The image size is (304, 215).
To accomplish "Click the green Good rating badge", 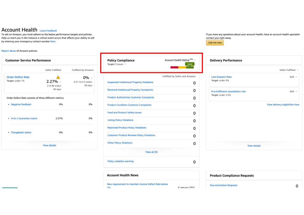I will [190, 64].
